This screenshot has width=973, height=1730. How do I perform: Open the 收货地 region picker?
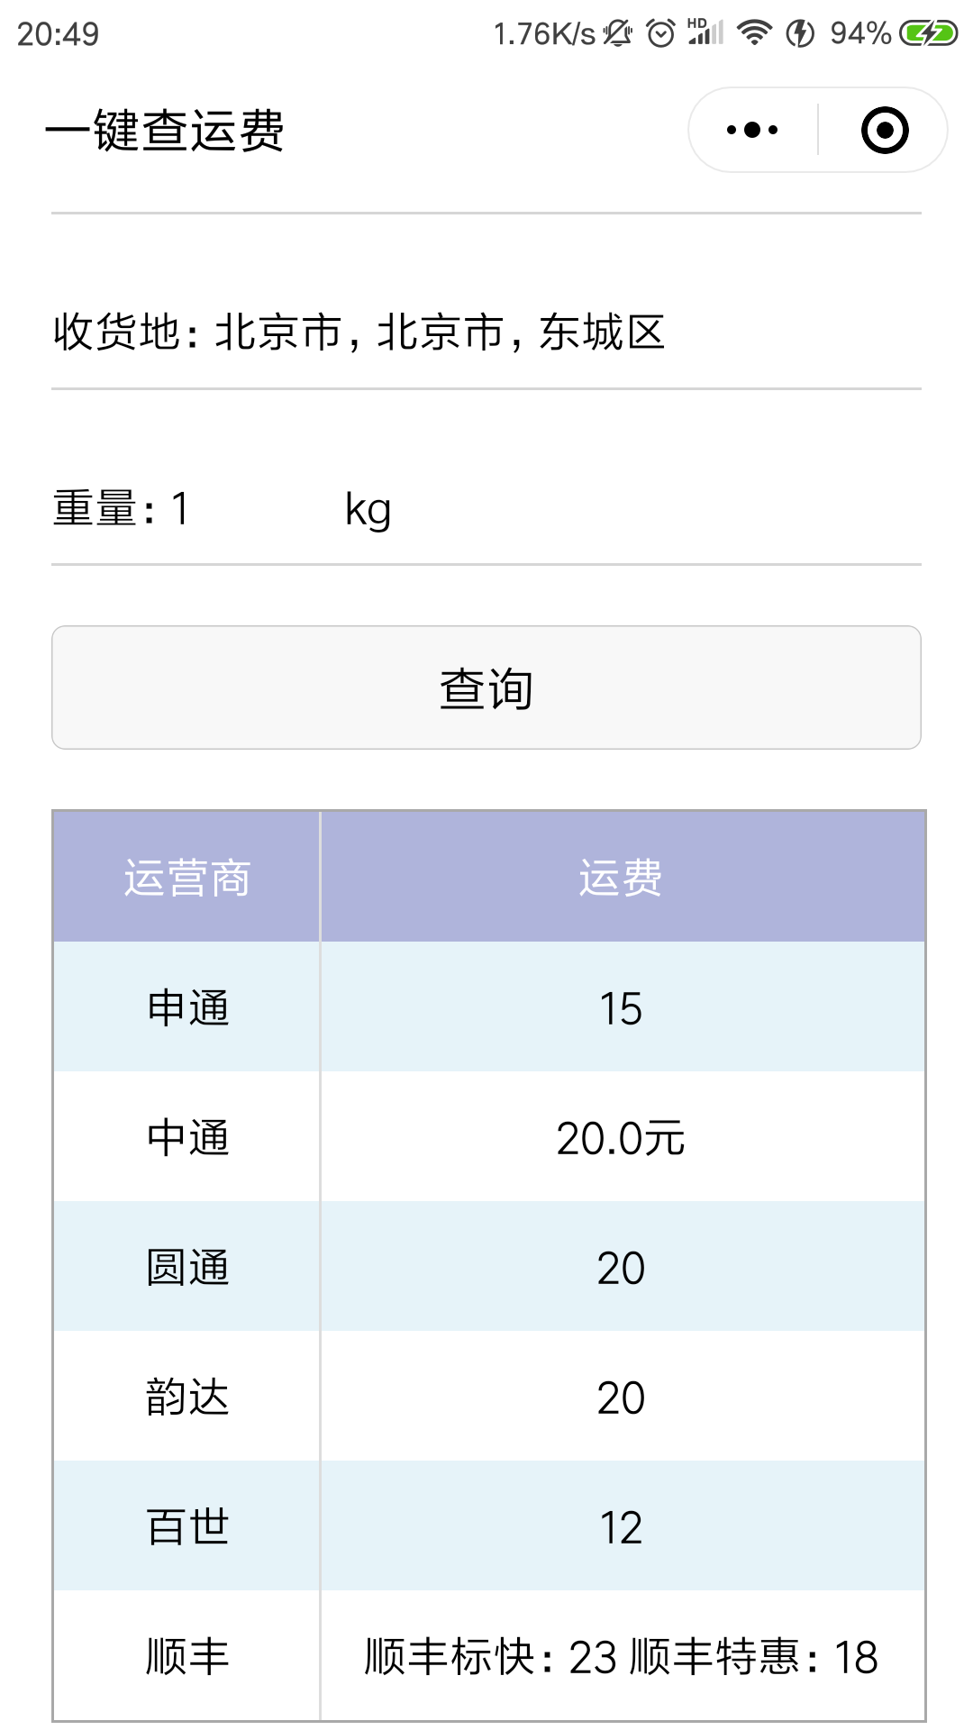click(486, 332)
